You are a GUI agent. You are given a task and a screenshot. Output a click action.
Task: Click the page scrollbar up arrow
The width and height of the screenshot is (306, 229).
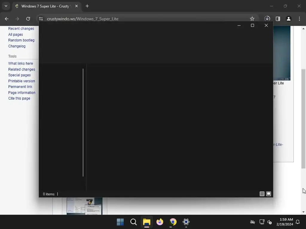coord(303,29)
